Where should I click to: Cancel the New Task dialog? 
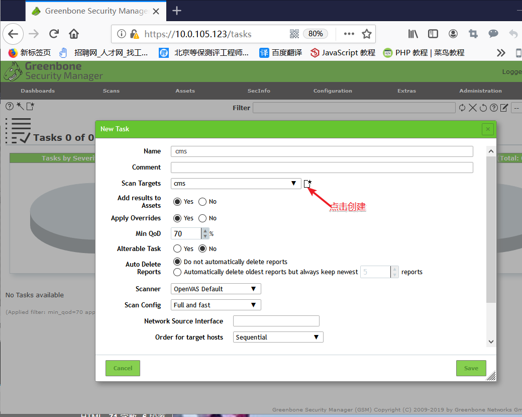[x=123, y=368]
